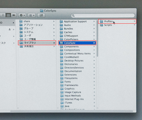Open the Caches folder
The height and width of the screenshot is (120, 142).
(77, 32)
